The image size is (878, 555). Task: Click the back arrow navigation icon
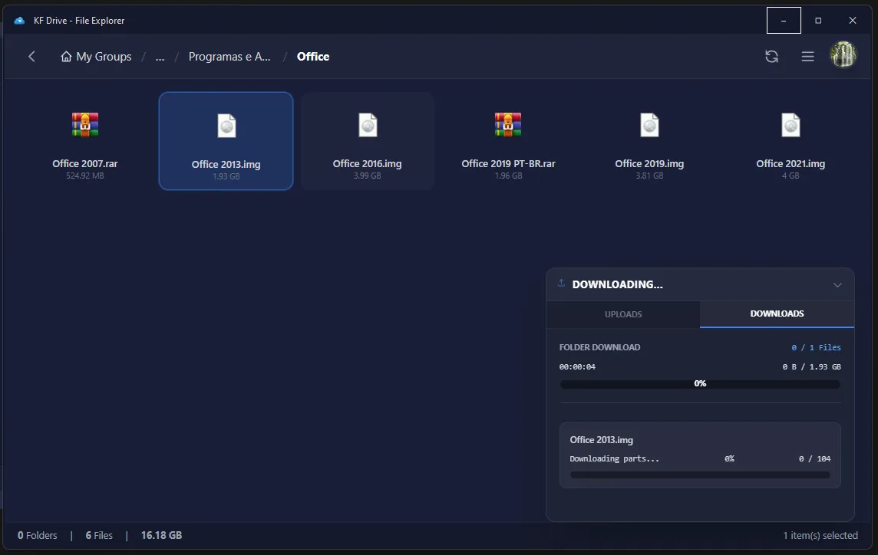(31, 57)
